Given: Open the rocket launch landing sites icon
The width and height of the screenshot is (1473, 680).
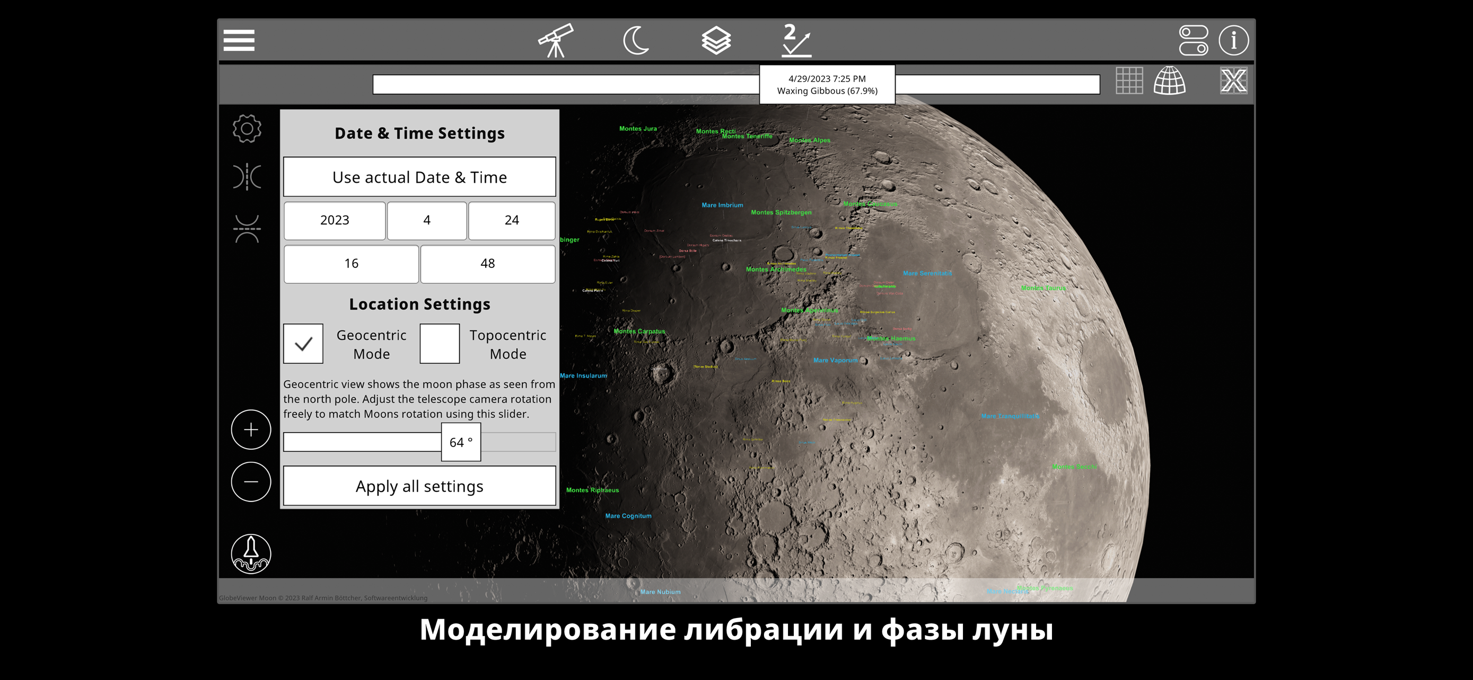Looking at the screenshot, I should point(251,554).
